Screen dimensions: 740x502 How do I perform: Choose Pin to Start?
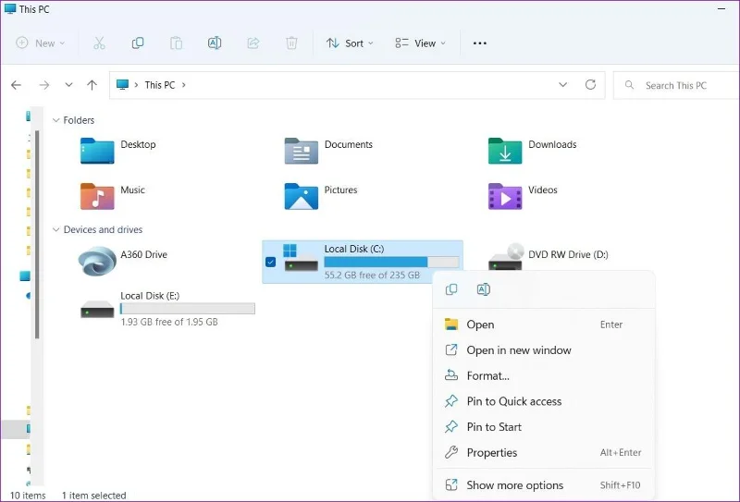(544, 427)
